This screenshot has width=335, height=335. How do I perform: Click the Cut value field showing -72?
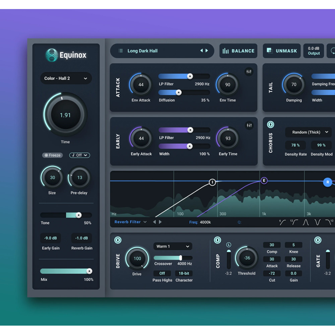[x=272, y=273]
